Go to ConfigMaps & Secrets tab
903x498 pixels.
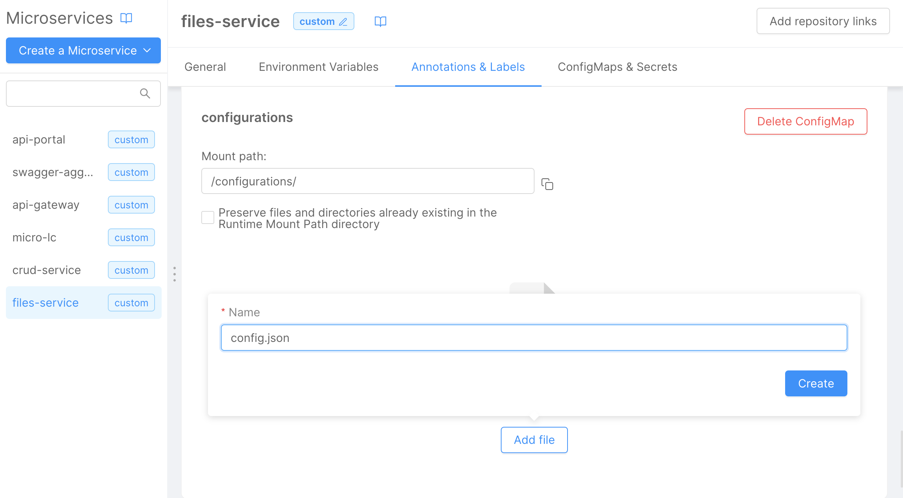coord(617,67)
